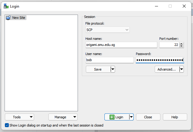193x132 pixels.
Task: Open the File protocol SCP dropdown
Action: (107, 30)
